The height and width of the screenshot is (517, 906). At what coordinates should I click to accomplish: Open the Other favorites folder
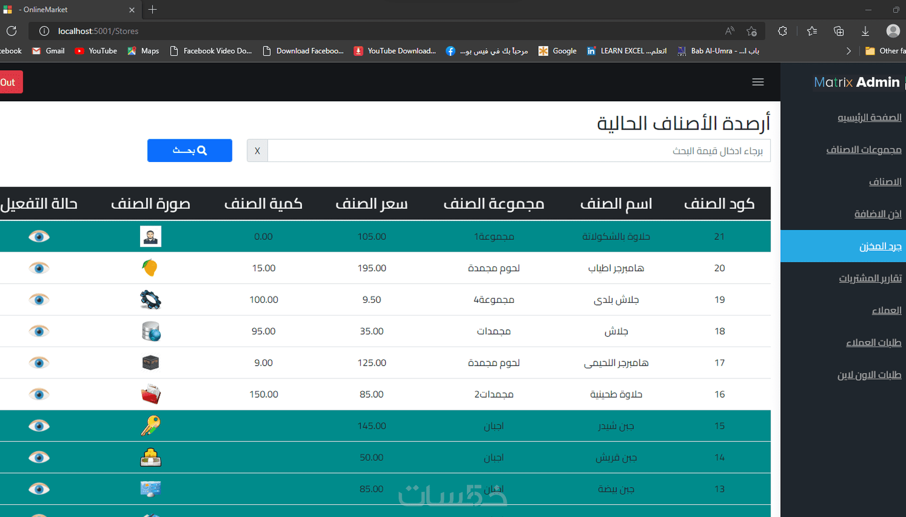[885, 51]
